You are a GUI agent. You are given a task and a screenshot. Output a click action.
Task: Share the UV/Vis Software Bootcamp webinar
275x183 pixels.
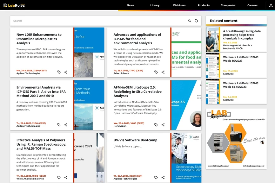pos(163,178)
